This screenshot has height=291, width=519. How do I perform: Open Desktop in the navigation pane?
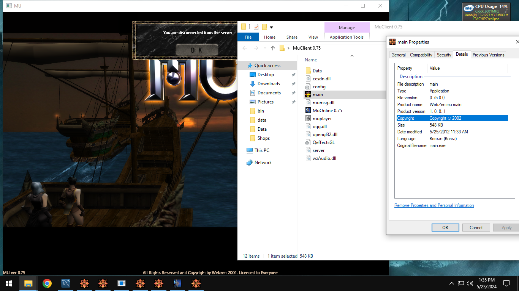coord(266,75)
